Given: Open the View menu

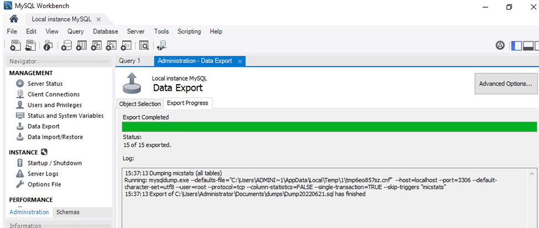Looking at the screenshot, I should click(x=52, y=32).
